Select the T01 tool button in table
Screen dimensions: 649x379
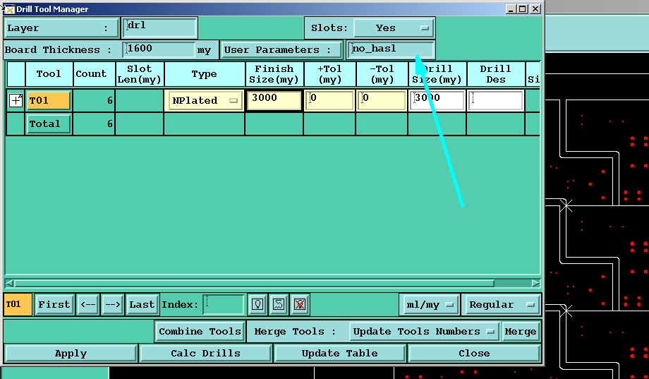click(x=49, y=101)
